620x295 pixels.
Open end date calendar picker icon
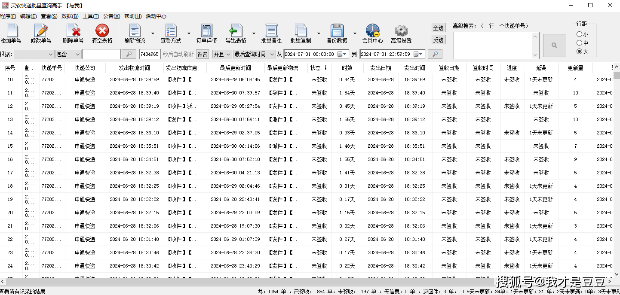[418, 54]
